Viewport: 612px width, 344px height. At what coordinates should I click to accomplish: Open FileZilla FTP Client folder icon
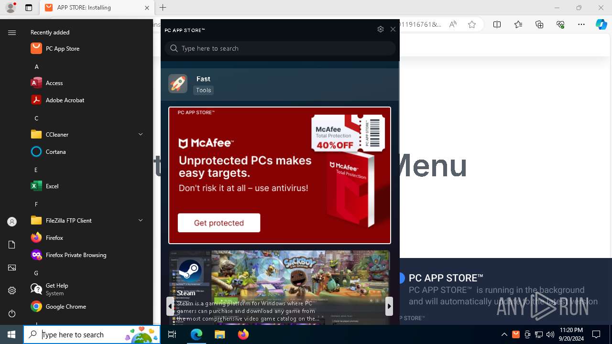(36, 220)
